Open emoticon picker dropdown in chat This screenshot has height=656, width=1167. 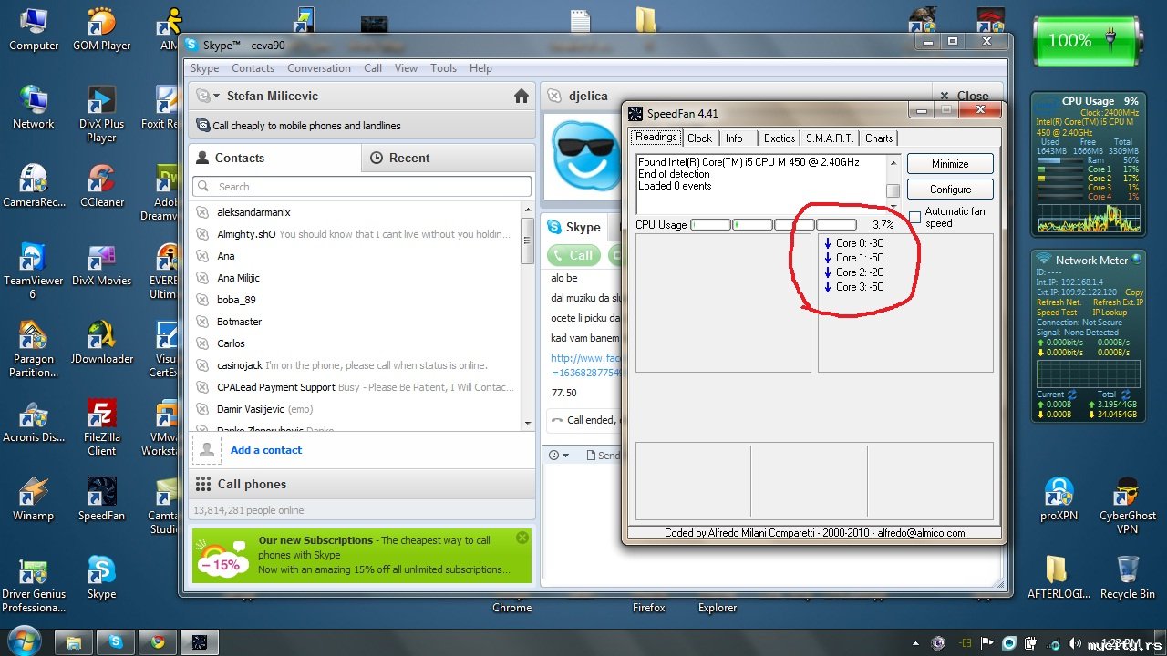point(558,455)
